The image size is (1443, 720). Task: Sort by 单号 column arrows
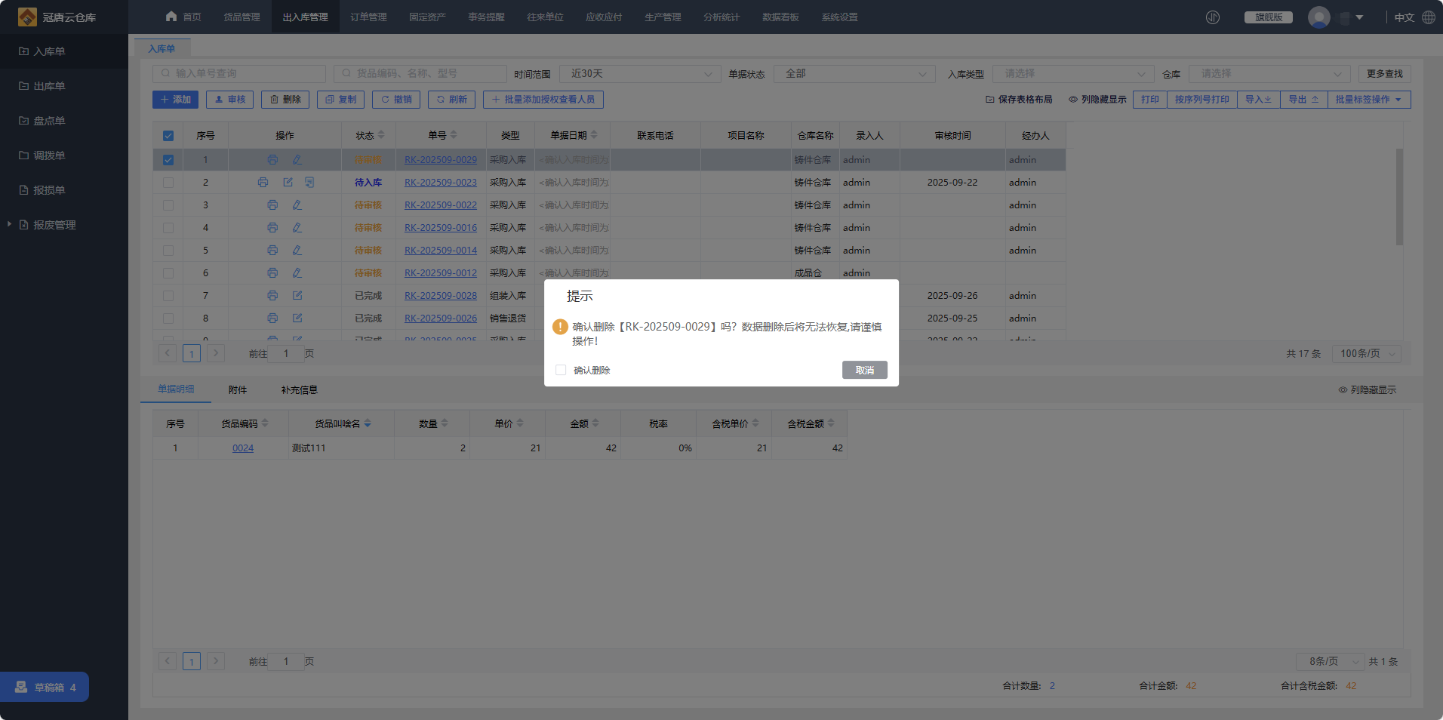[454, 135]
